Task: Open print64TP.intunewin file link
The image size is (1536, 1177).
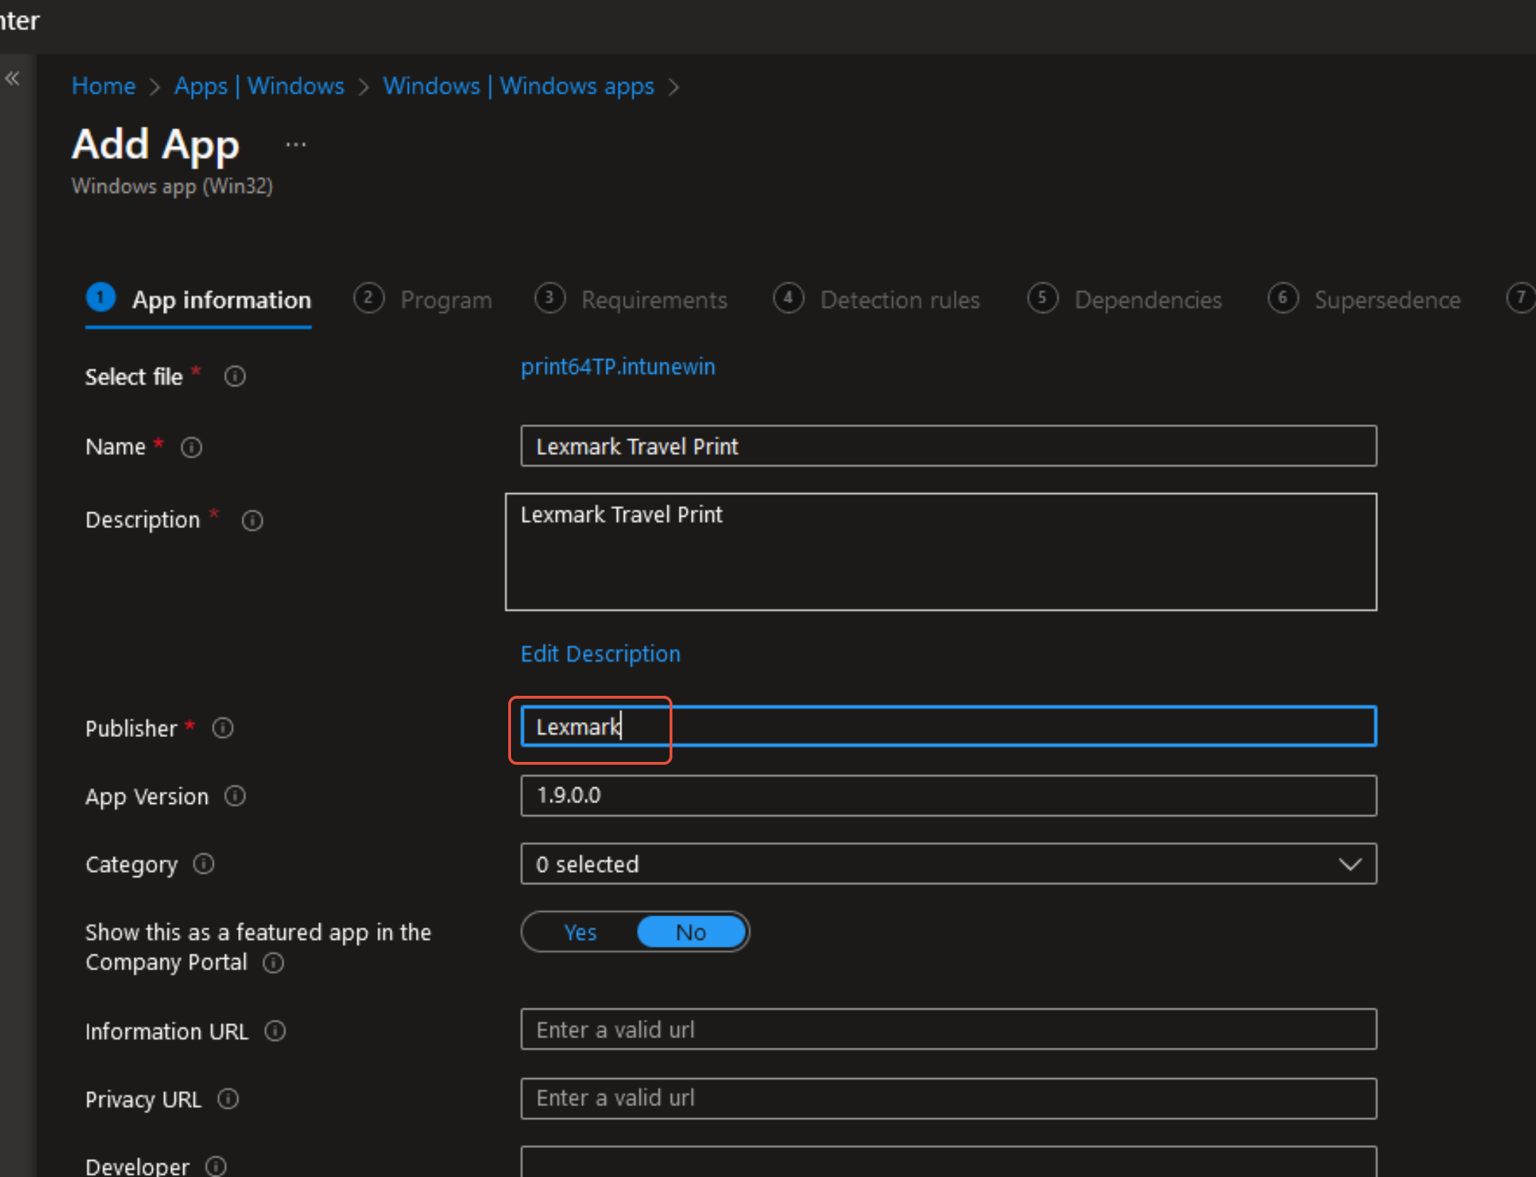Action: click(618, 367)
